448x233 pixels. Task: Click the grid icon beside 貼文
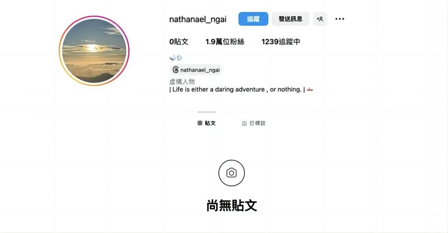click(199, 123)
